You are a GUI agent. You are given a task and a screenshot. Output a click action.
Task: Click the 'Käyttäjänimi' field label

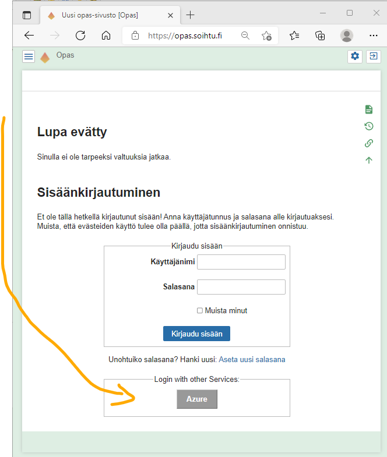click(173, 262)
